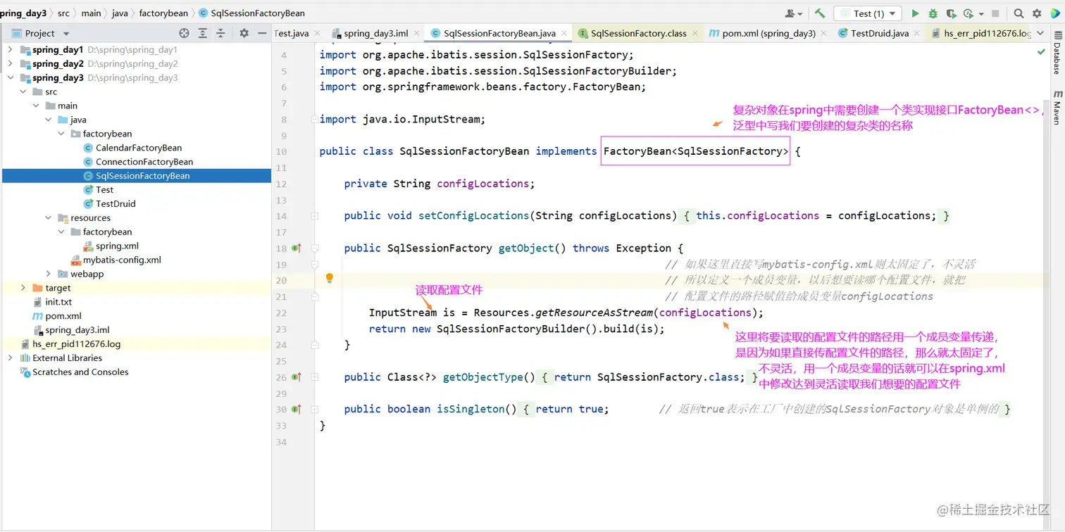This screenshot has height=532, width=1065.
Task: Click the colorful plugin icon at top right
Action: 1056,13
